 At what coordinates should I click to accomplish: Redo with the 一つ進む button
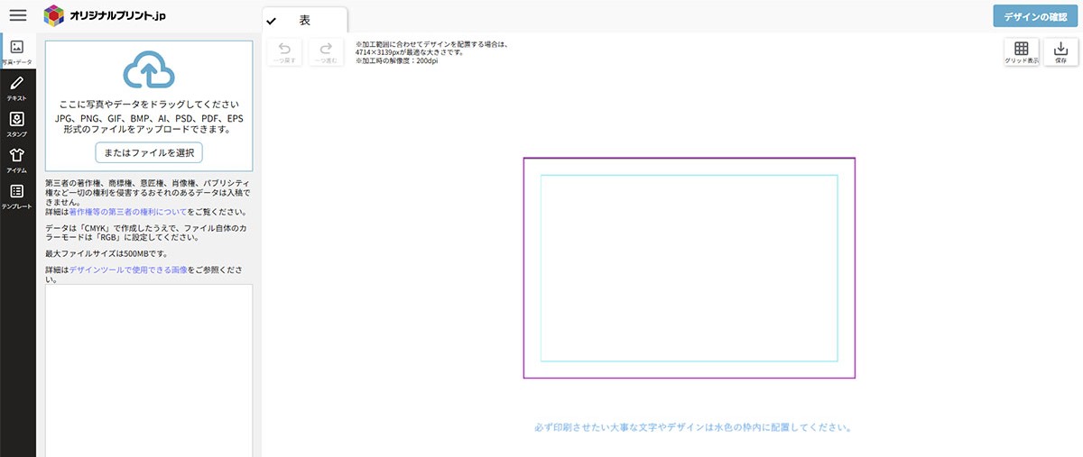[326, 52]
